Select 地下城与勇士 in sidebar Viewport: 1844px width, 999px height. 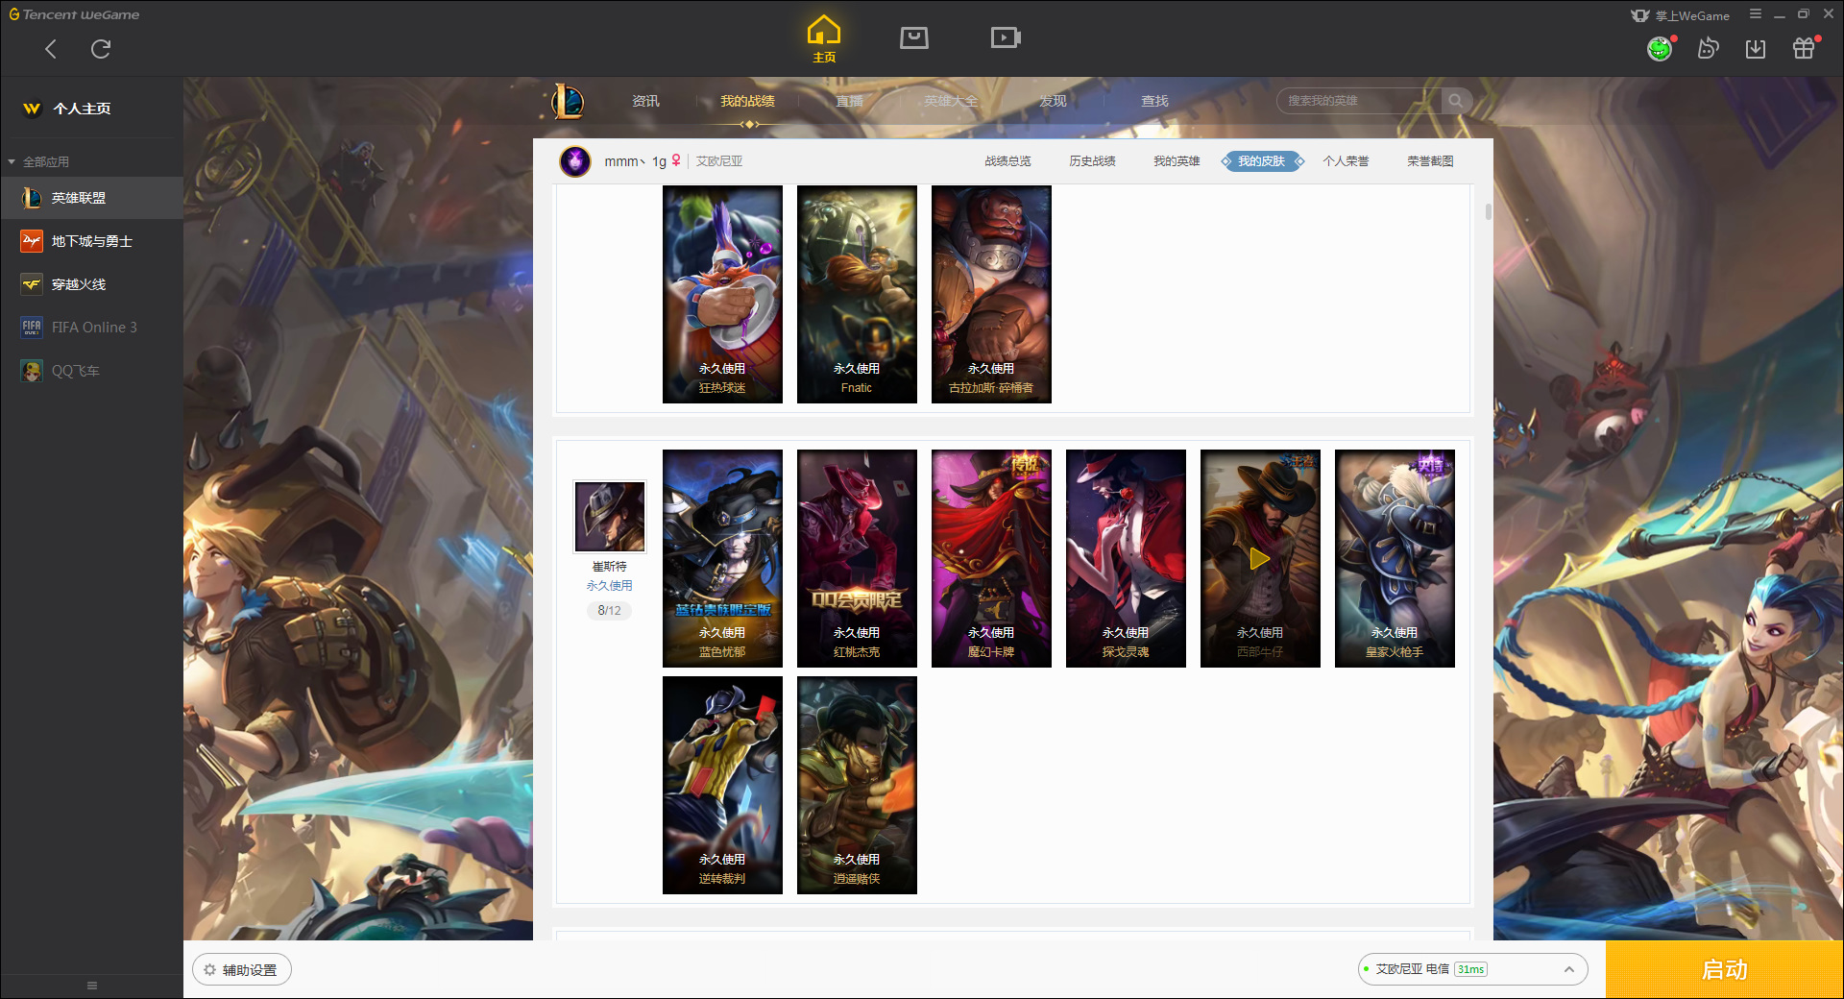click(x=91, y=241)
